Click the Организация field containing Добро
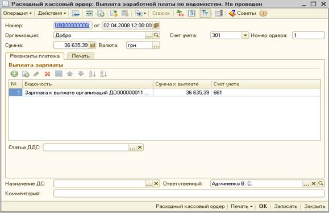This screenshot has width=329, height=213. (x=99, y=35)
